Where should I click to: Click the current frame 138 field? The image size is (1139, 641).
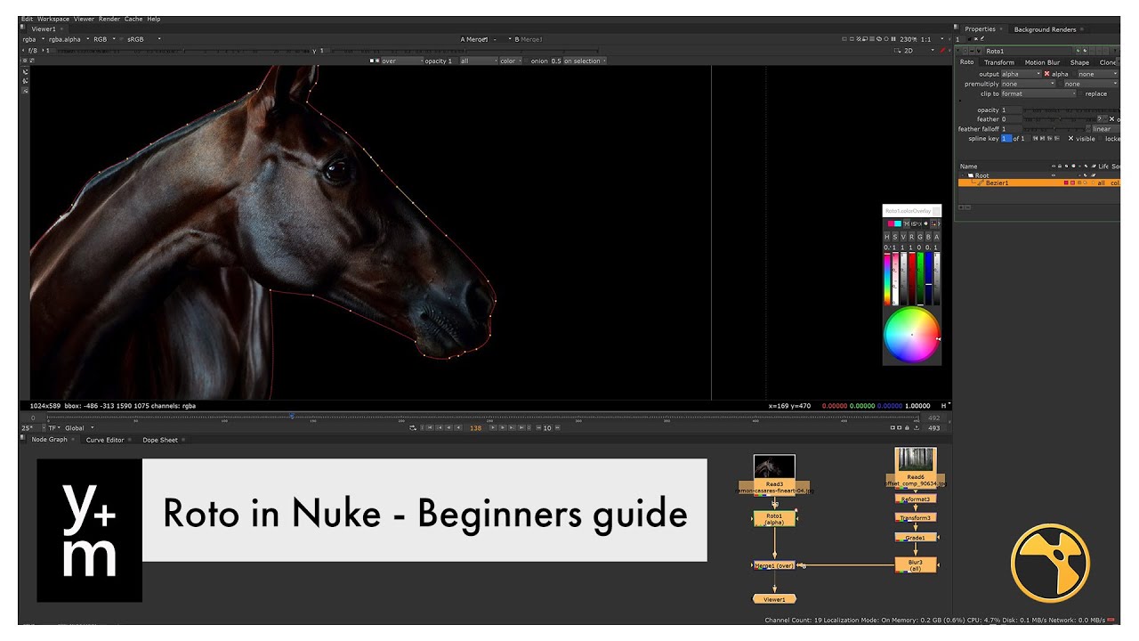475,428
